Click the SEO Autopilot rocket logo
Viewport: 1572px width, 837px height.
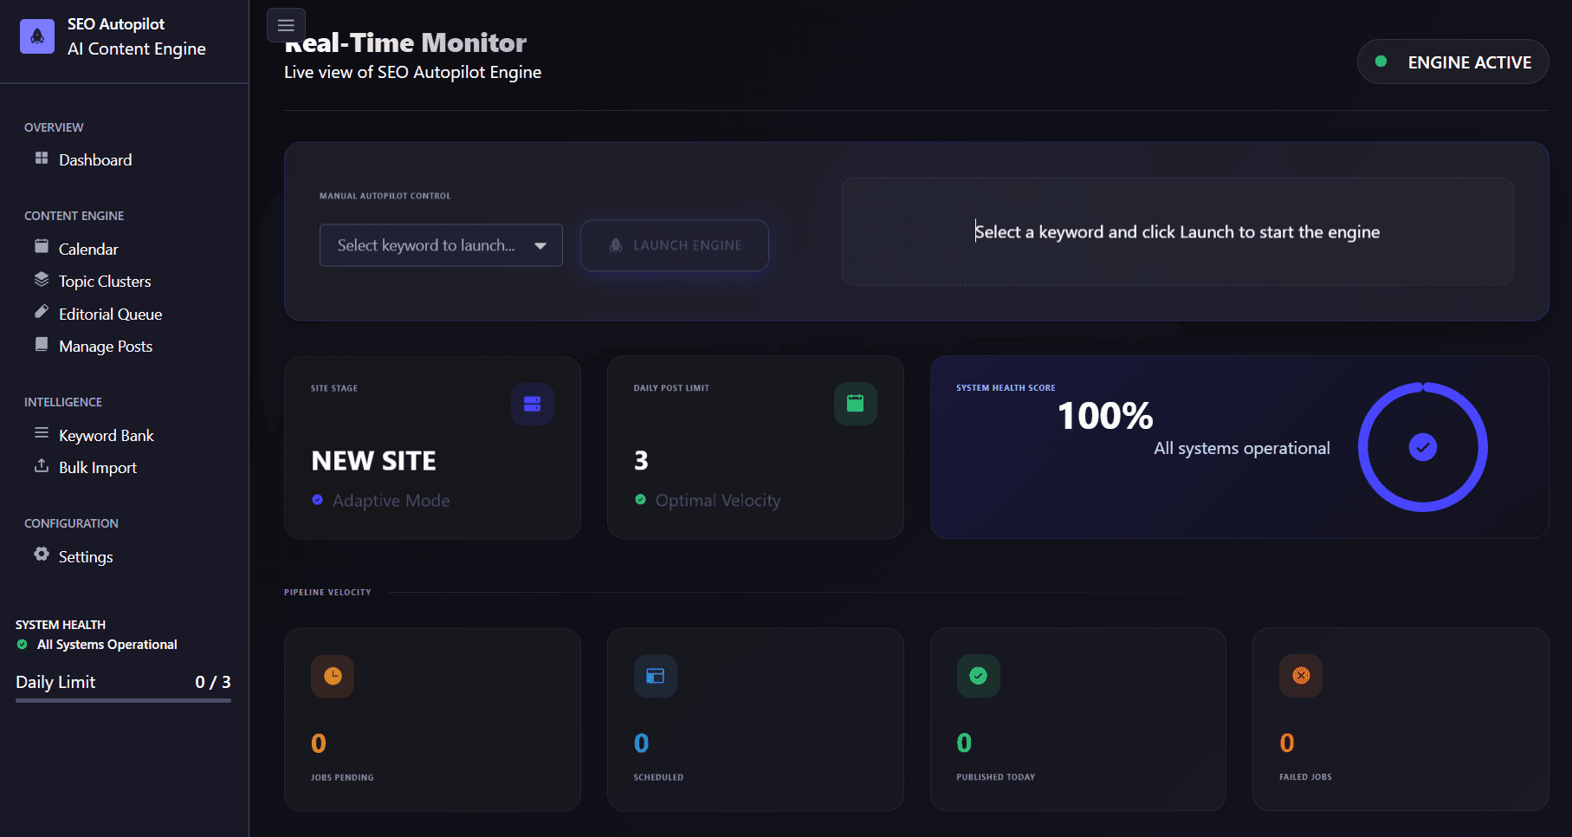click(37, 36)
